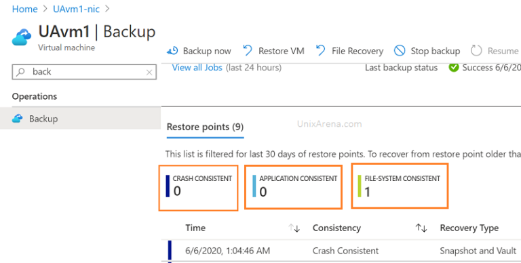Click the Stop backup prohibited icon
The height and width of the screenshot is (263, 521).
tap(400, 51)
